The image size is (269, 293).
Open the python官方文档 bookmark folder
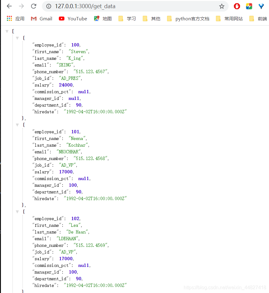coord(188,19)
